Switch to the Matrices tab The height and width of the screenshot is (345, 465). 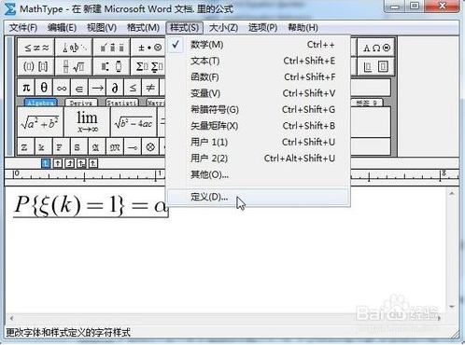pyautogui.click(x=156, y=103)
